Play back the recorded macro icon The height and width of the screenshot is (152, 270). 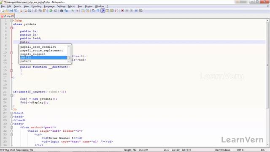[132, 11]
